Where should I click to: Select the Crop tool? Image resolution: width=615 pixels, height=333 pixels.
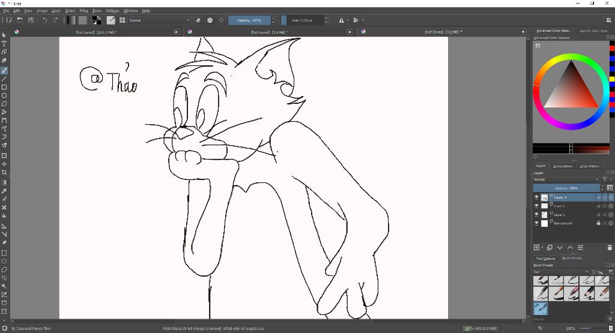4,172
